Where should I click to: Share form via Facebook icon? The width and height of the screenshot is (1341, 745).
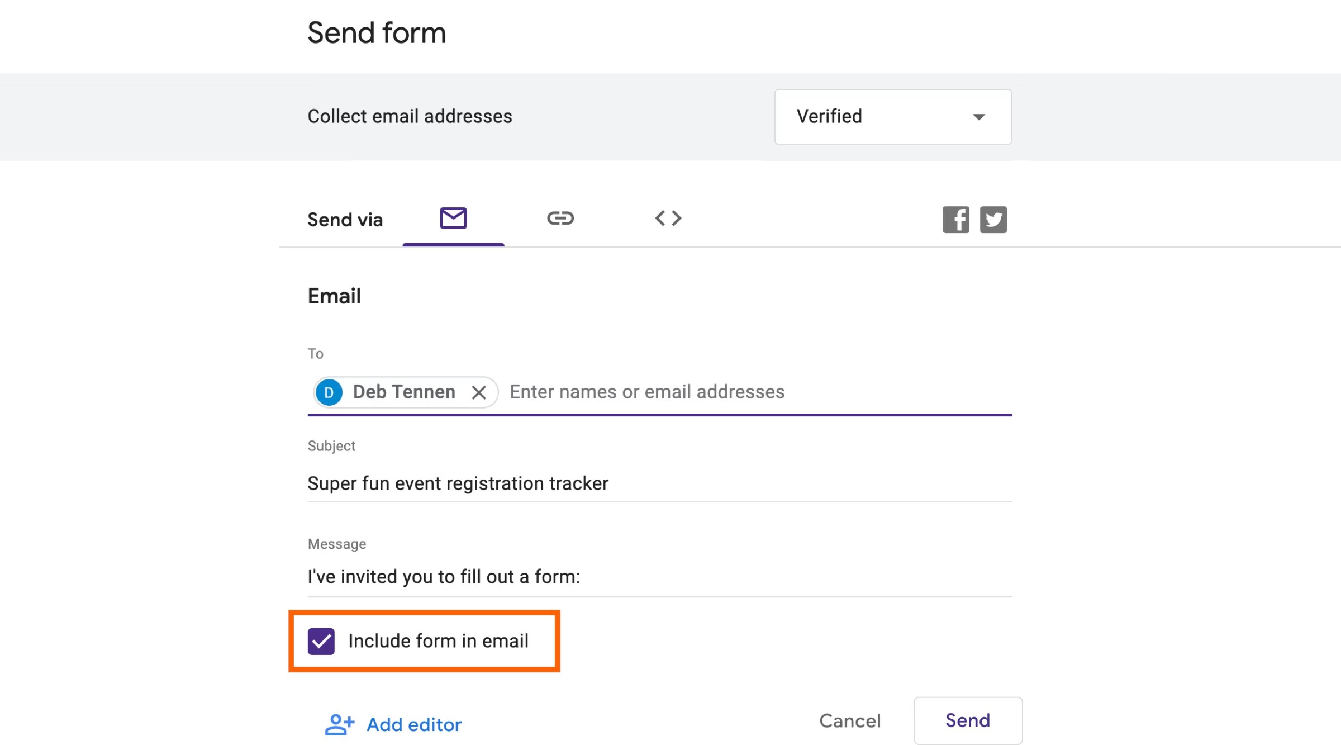coord(955,220)
